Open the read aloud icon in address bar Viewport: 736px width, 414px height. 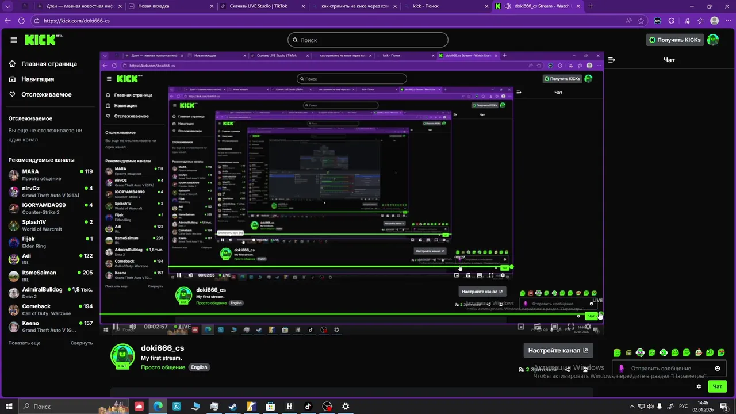(629, 20)
